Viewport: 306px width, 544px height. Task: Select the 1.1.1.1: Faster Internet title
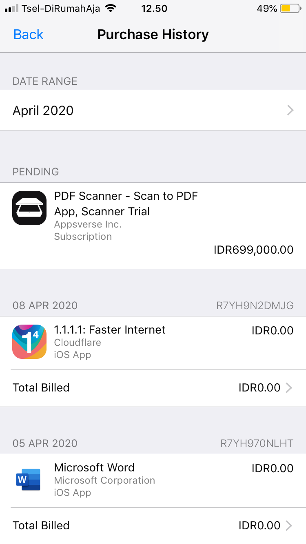(x=110, y=329)
